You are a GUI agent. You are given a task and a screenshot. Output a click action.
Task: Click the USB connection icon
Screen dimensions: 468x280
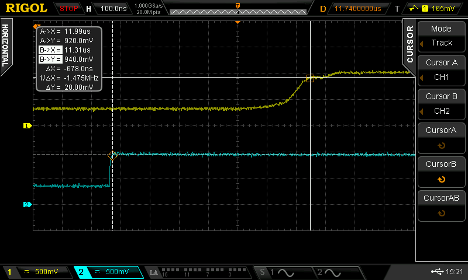point(436,272)
